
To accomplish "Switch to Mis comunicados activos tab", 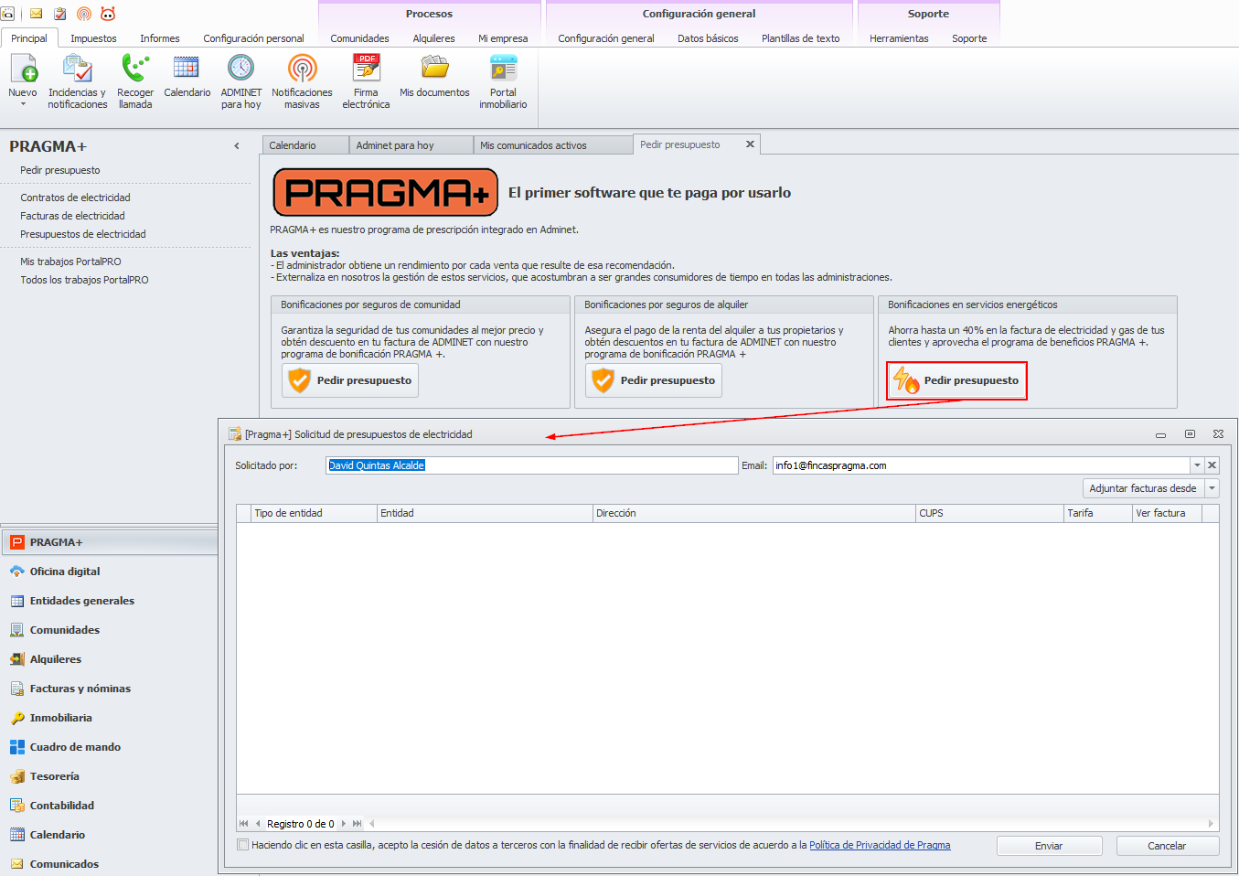I will (552, 145).
